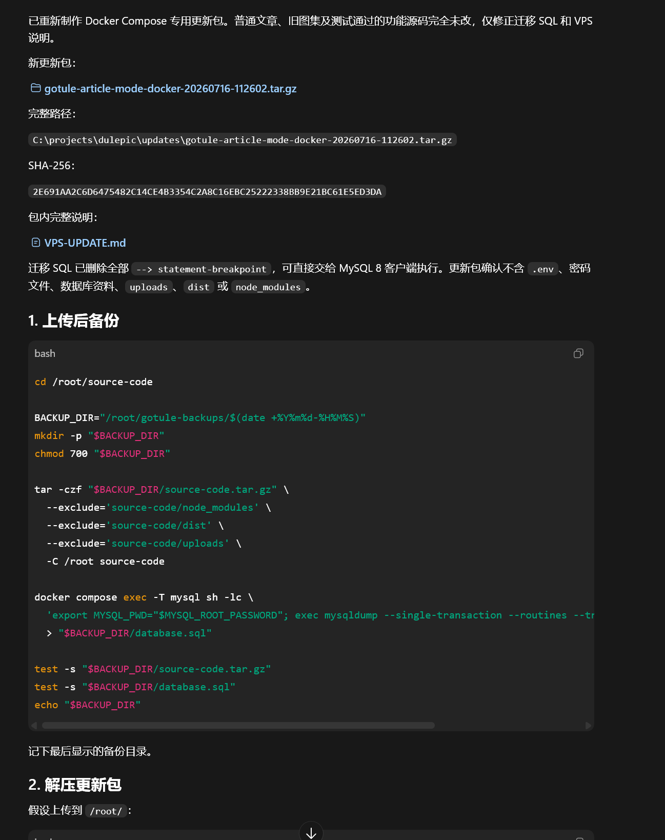665x840 pixels.
Task: Click the code block's right scroll arrow
Action: tap(588, 726)
